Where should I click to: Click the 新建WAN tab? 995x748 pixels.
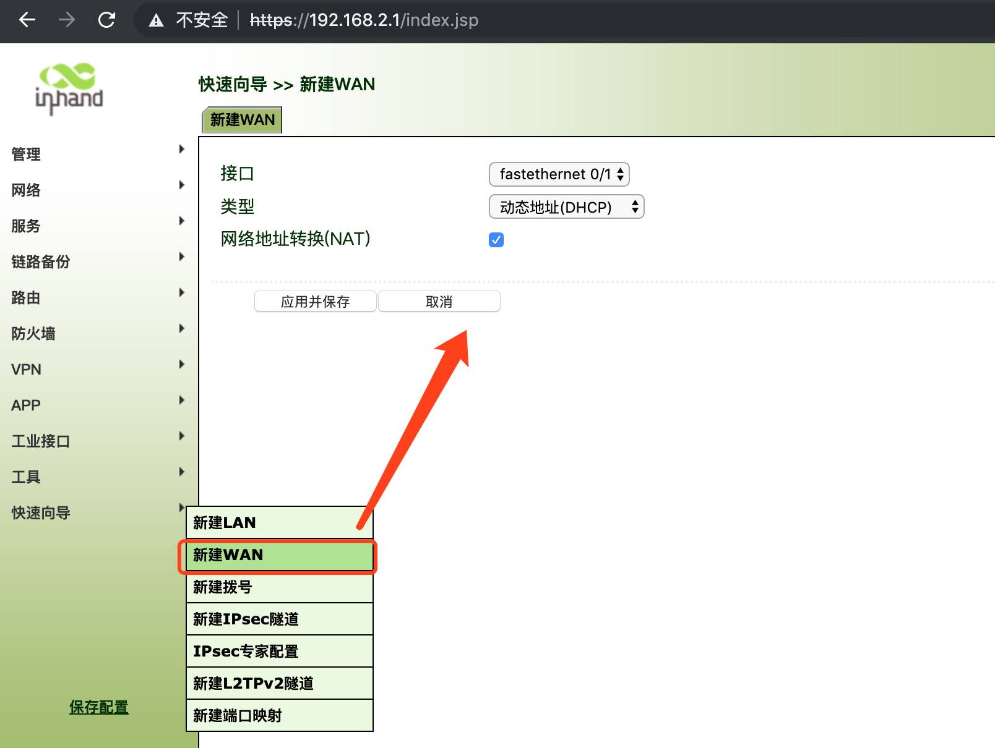coord(242,120)
